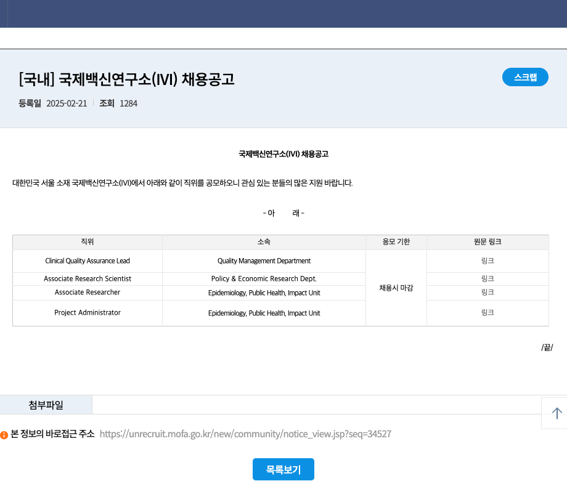Click the orange info icon beside 바로접근 주소
Viewport: 567px width, 481px height.
tap(4, 435)
